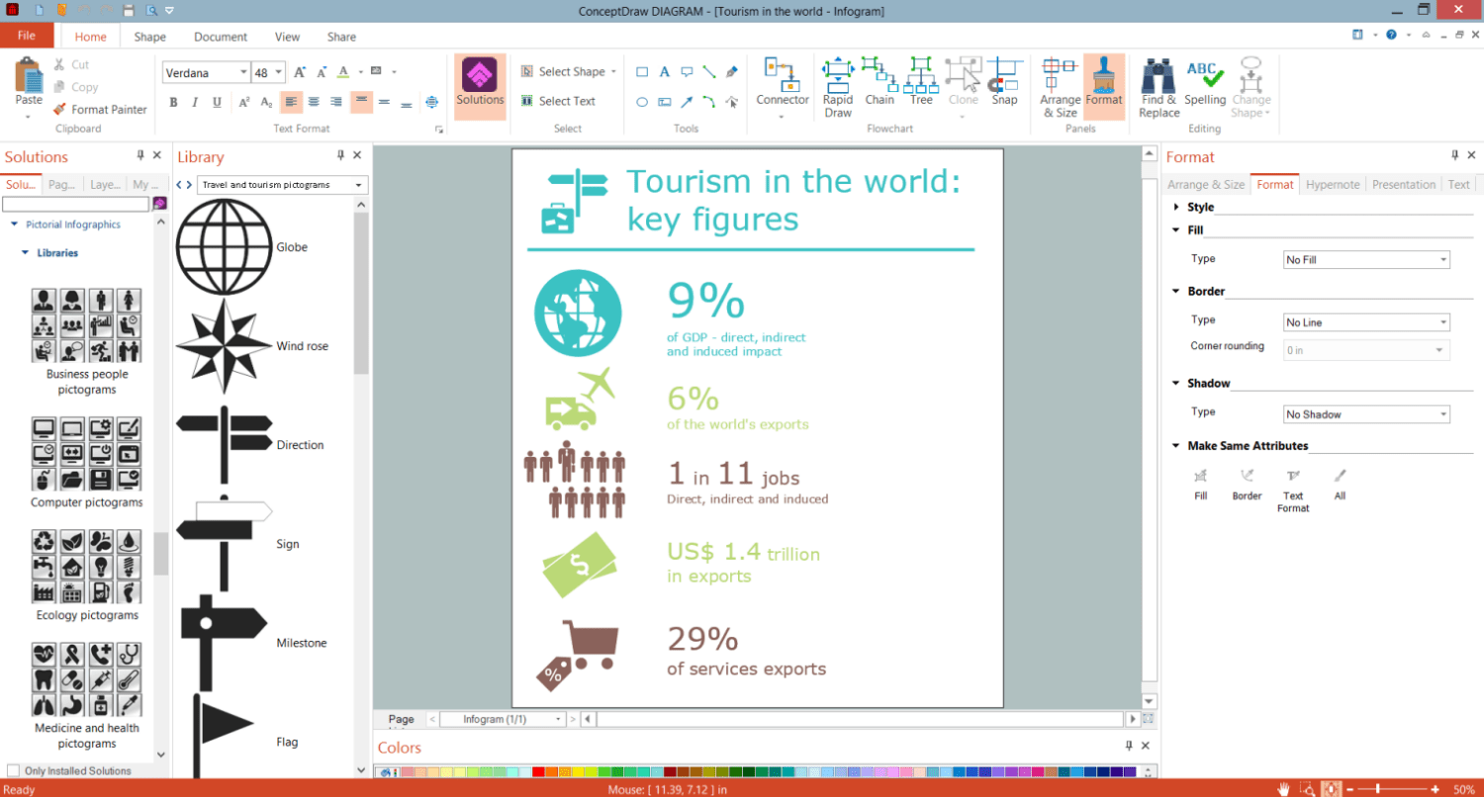
Task: Open the Solutions panel button in ribbon
Action: (x=480, y=86)
